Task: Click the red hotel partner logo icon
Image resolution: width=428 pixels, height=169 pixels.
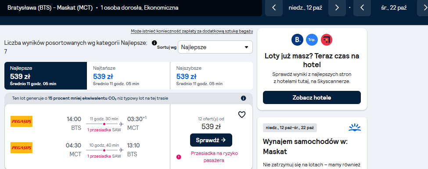Action: pos(327,40)
